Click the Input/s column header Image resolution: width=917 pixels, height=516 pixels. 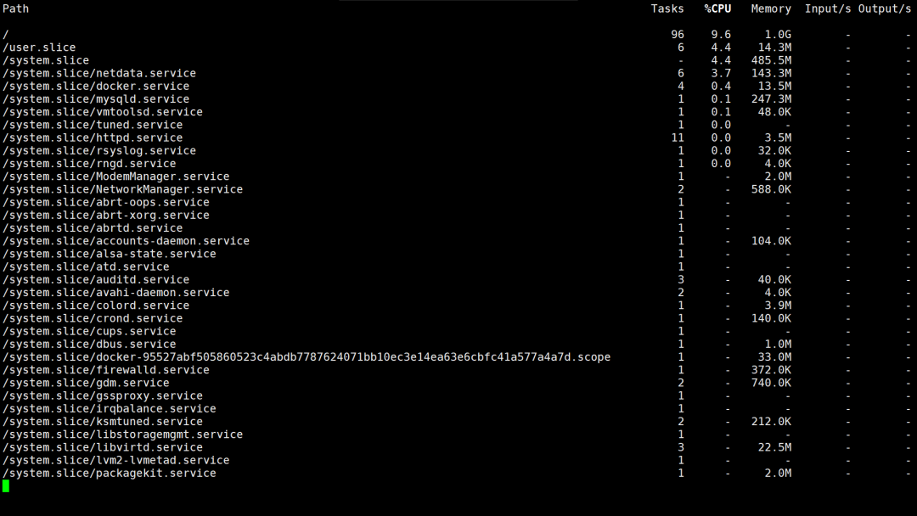click(828, 8)
